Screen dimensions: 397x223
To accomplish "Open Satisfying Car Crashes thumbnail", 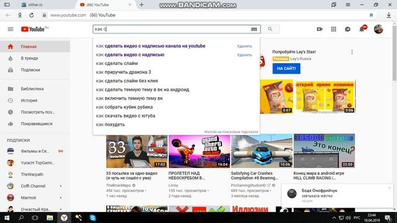I will 262,151.
